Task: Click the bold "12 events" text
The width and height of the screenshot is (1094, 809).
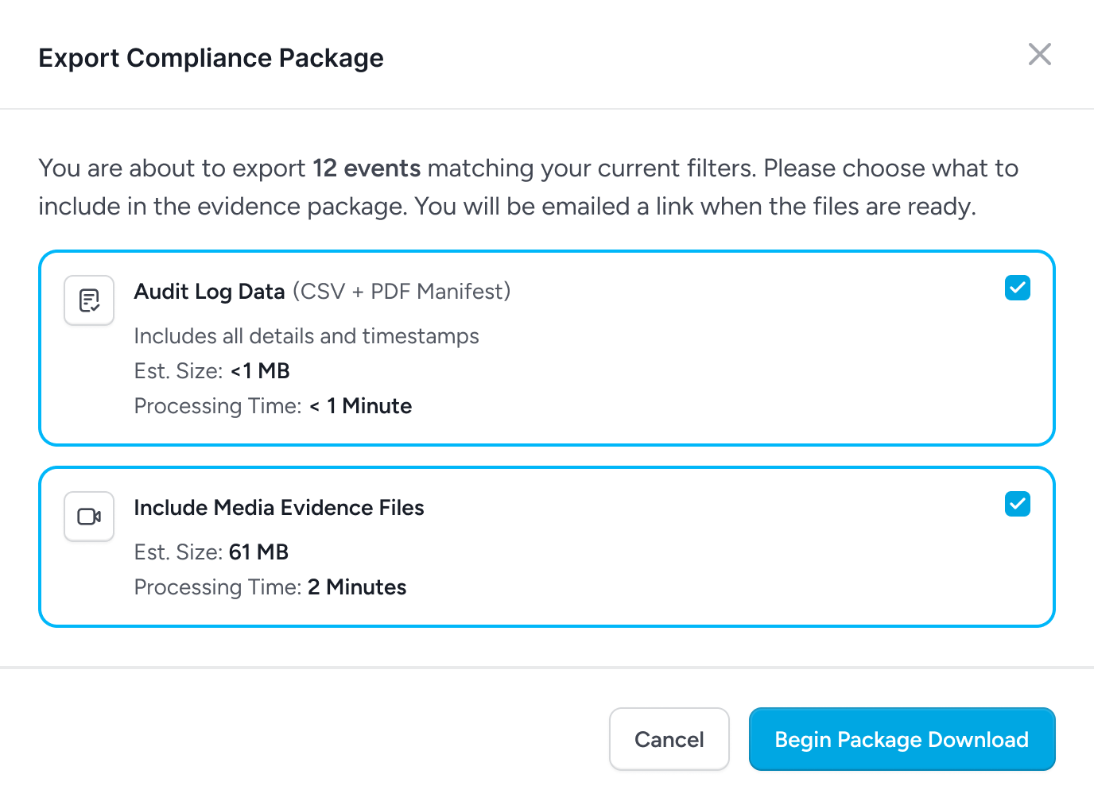Action: pos(367,168)
